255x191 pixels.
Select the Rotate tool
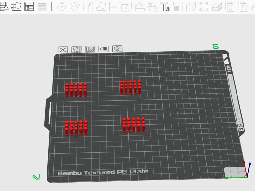(75, 6)
